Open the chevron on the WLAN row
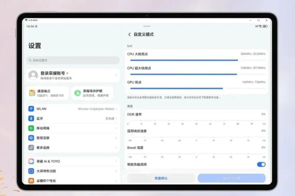This screenshot has width=295, height=196. point(116,109)
